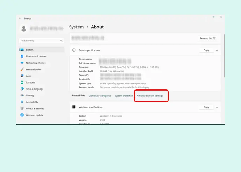Close the Settings window
The height and width of the screenshot is (172, 241).
coord(221,17)
